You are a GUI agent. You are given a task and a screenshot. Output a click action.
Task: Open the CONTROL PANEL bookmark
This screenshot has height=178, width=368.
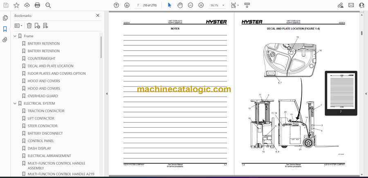(41, 141)
